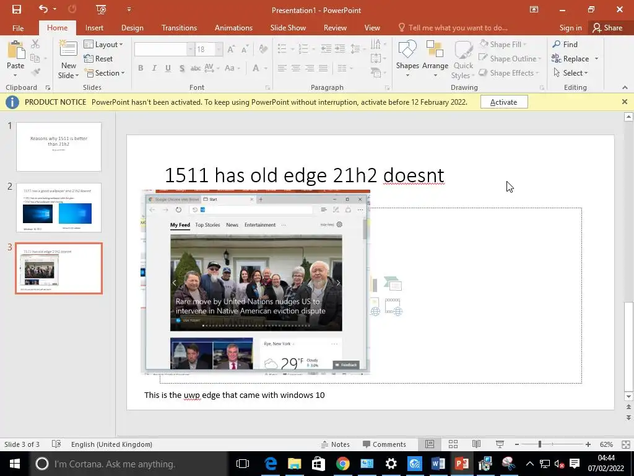Open the font size dropdown arrow
This screenshot has width=634, height=476.
click(219, 50)
